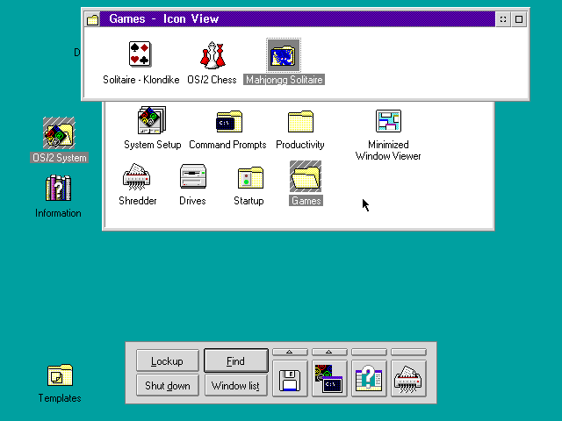
Task: Open the Games window title-bar folder icon
Action: 92,19
